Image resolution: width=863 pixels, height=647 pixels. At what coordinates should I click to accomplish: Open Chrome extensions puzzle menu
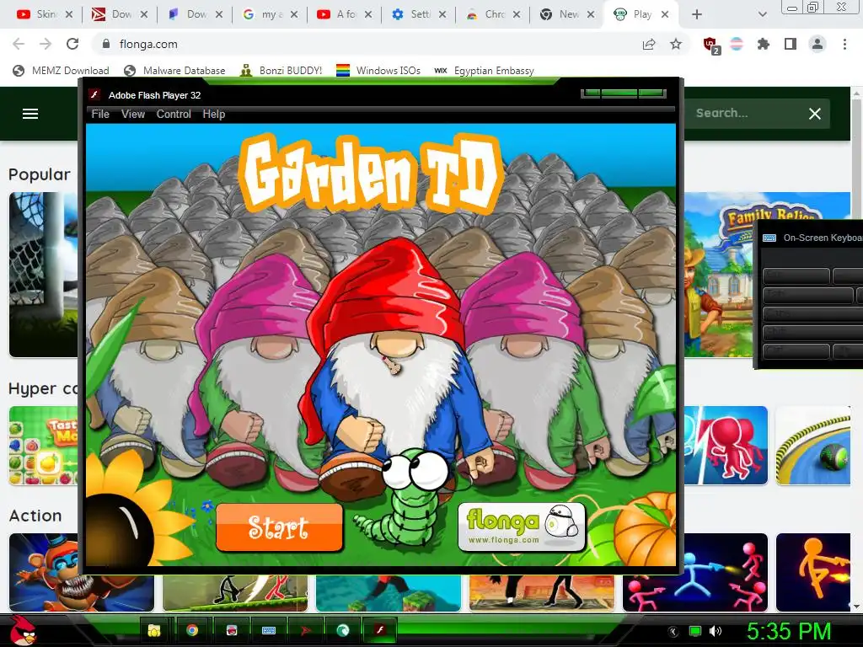764,44
